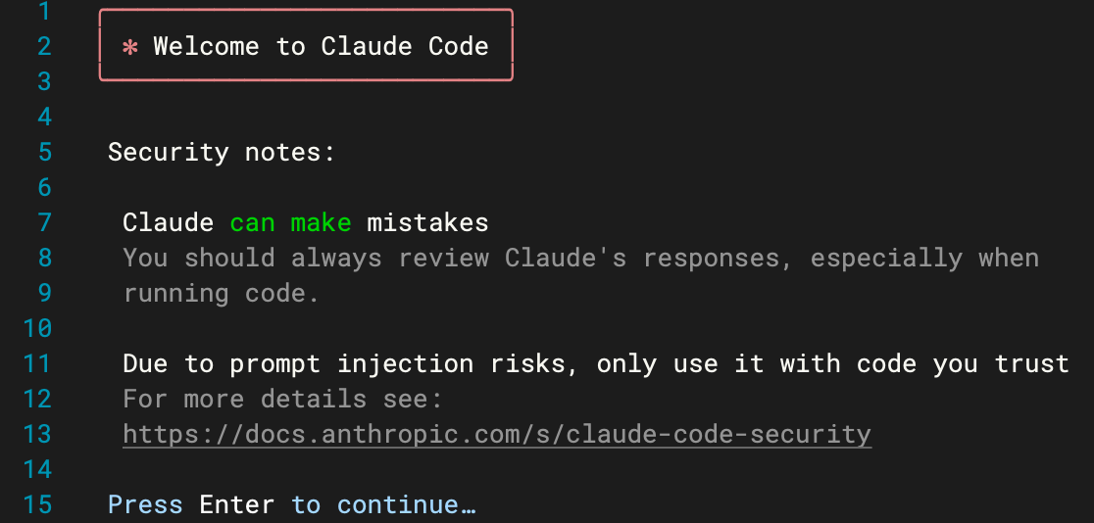Select line number 7 in the gutter
The height and width of the screenshot is (523, 1094).
(x=43, y=222)
